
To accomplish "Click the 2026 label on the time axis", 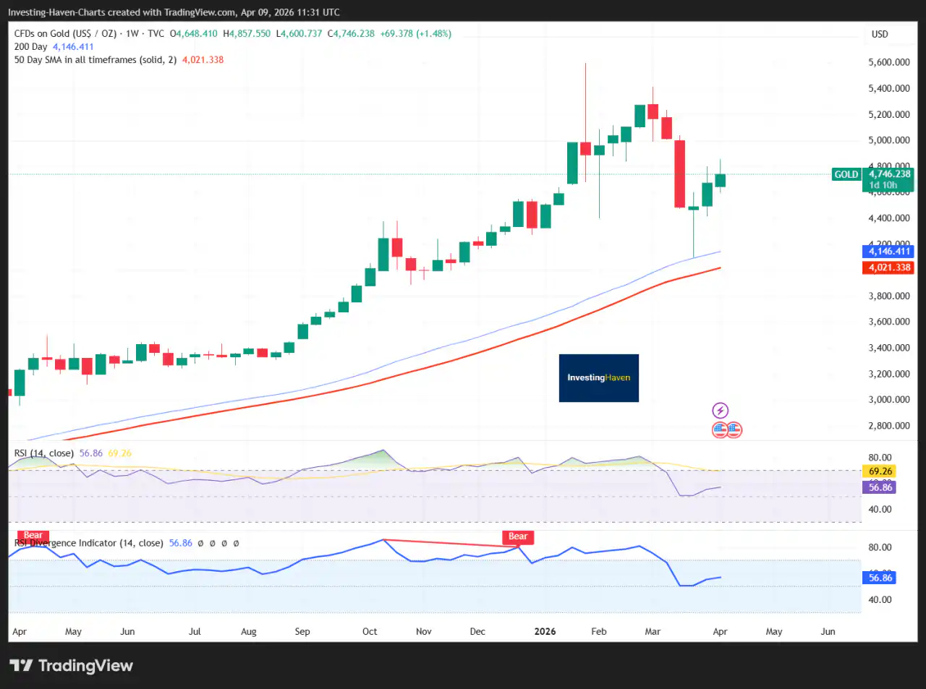I will coord(545,631).
